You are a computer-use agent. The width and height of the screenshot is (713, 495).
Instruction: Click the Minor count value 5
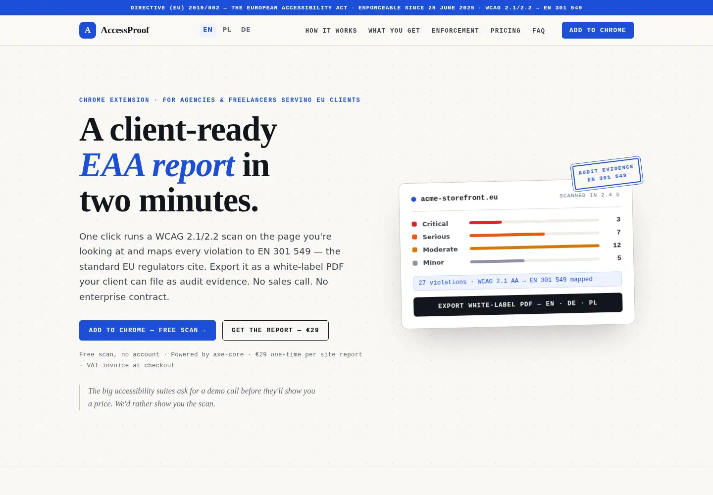(619, 258)
